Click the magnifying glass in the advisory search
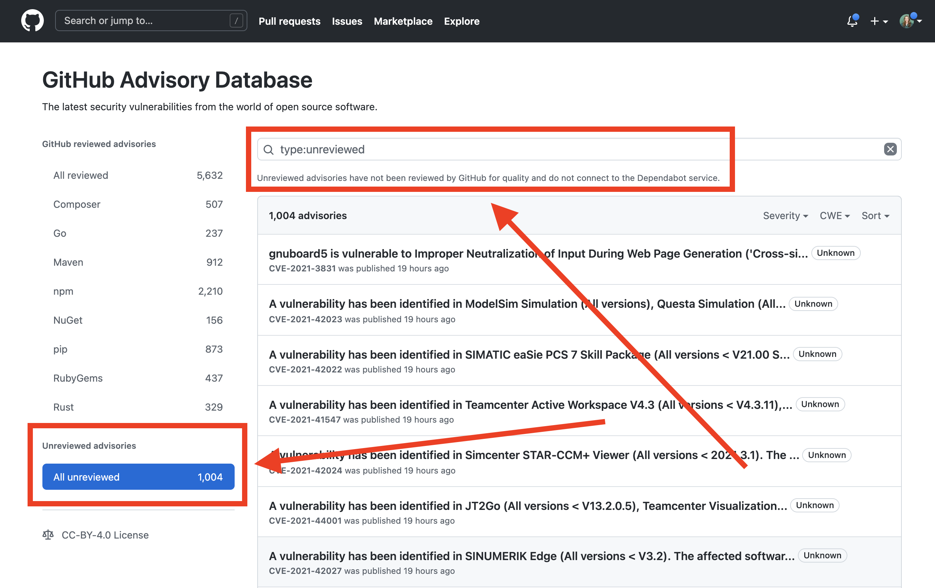Image resolution: width=935 pixels, height=588 pixels. coord(269,150)
